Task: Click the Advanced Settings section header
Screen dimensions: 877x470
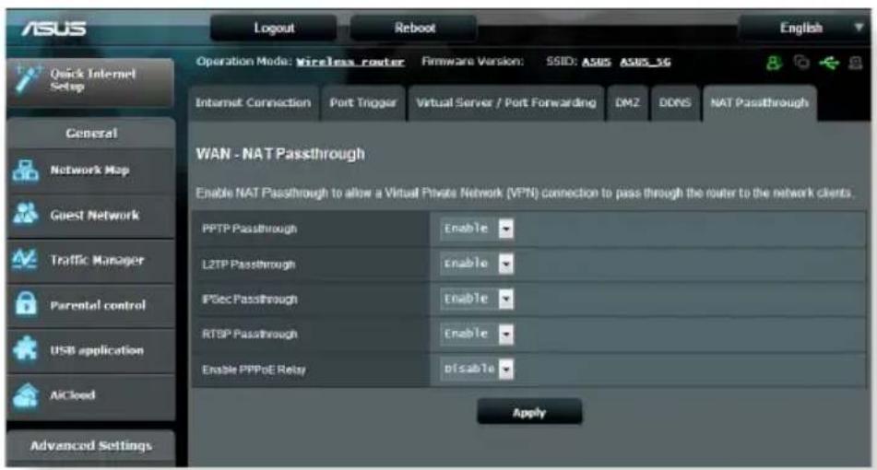Action: [91, 446]
